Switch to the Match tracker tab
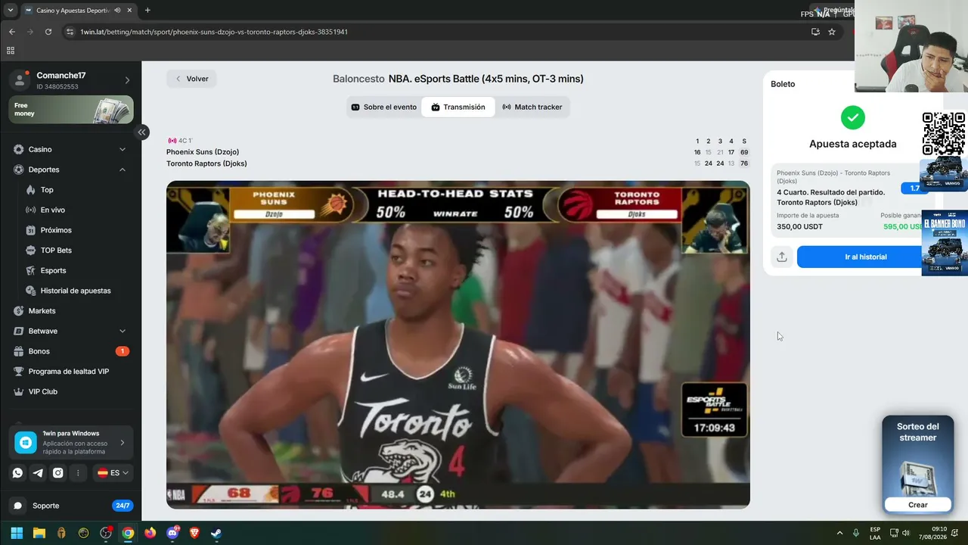The height and width of the screenshot is (545, 968). pyautogui.click(x=532, y=107)
